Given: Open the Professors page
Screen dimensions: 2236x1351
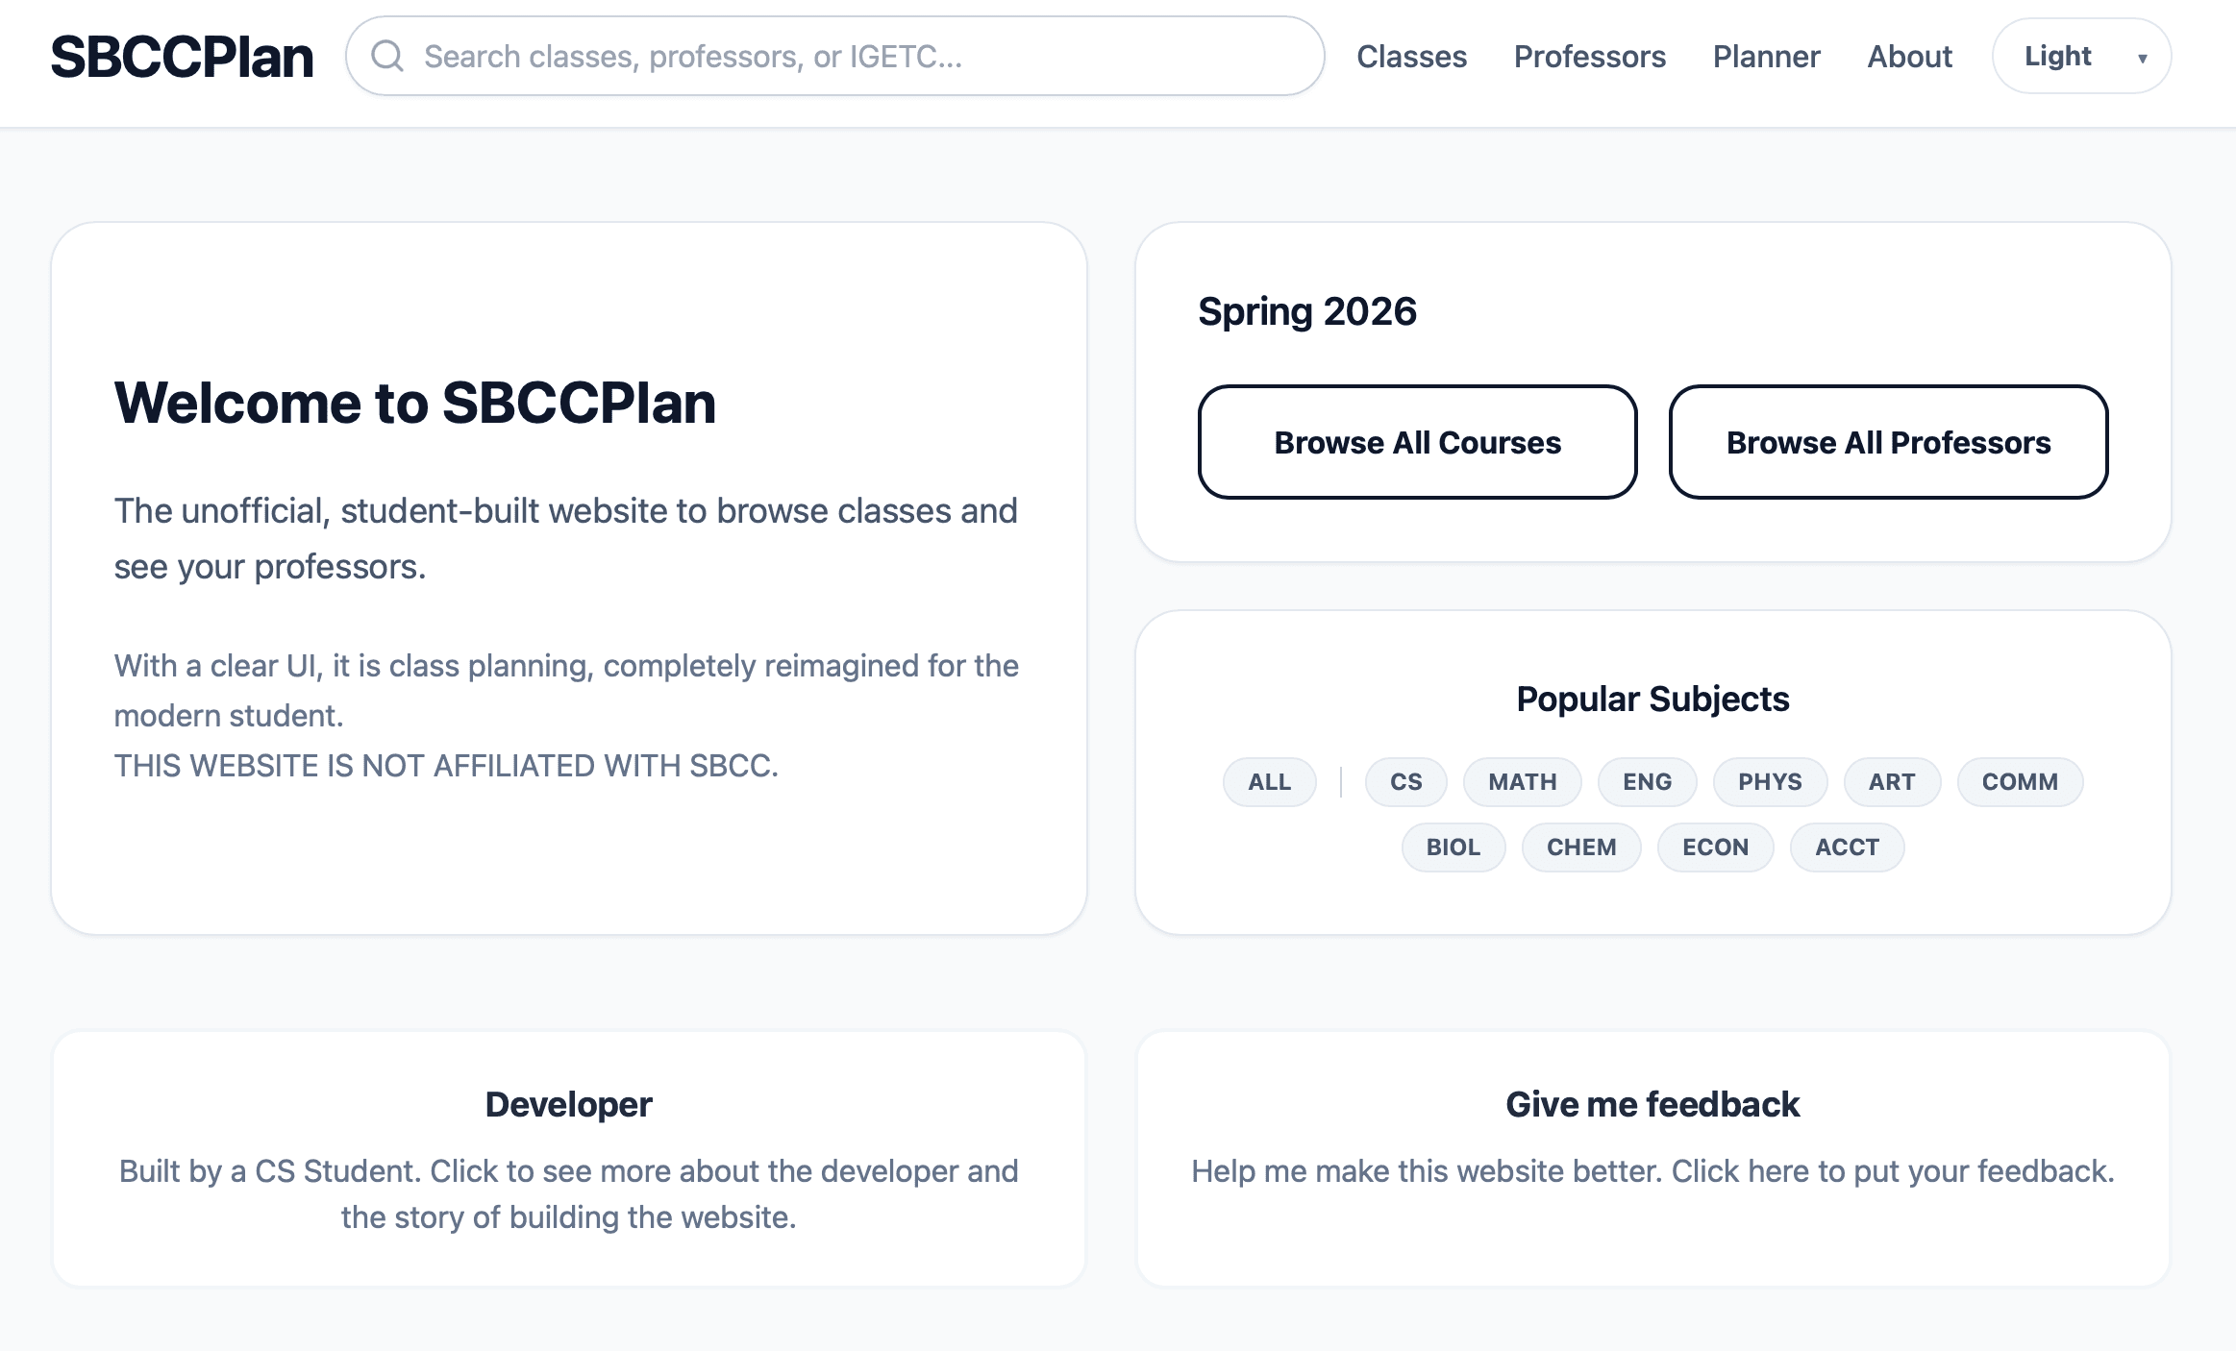Looking at the screenshot, I should tap(1590, 57).
